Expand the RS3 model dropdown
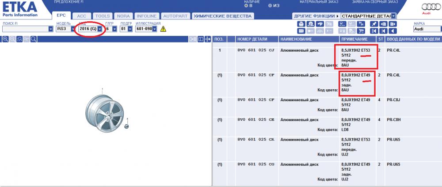442x187 pixels. 73,29
